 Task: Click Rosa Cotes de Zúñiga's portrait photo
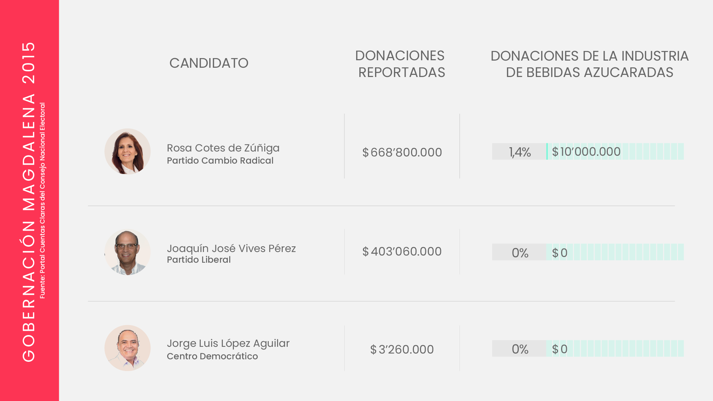(127, 151)
